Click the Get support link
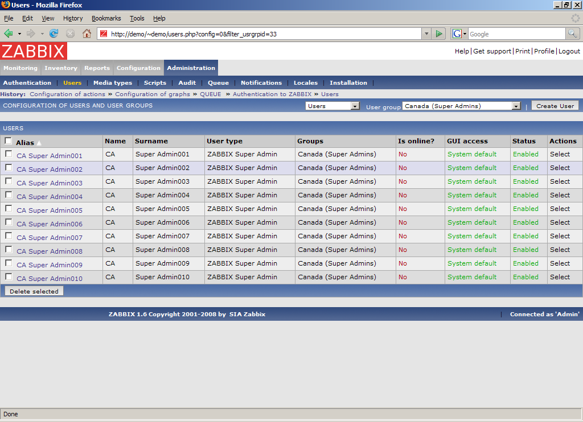583x422 pixels. point(492,51)
